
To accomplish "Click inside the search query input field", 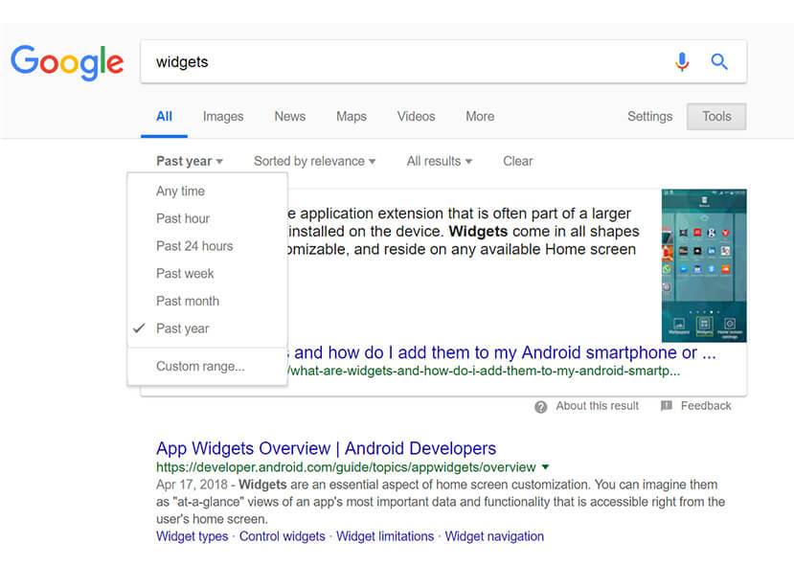I will [x=383, y=60].
